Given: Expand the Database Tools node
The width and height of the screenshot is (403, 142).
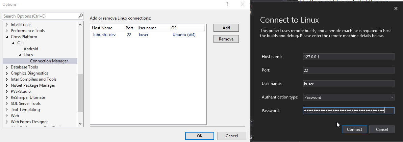Looking at the screenshot, I should tap(7, 67).
